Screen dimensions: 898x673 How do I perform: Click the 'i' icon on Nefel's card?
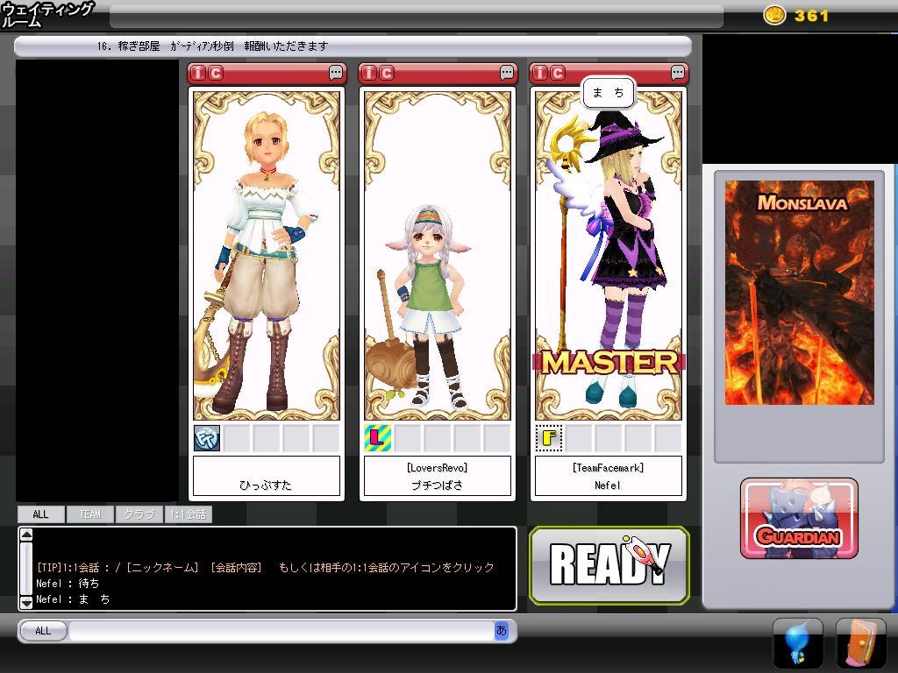click(x=541, y=73)
